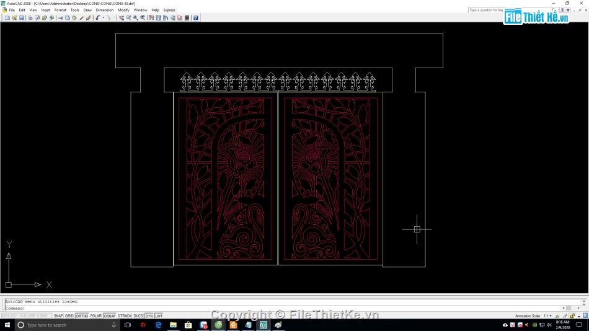Image resolution: width=589 pixels, height=331 pixels.
Task: Open the DesignCenter icon
Action: point(159,17)
